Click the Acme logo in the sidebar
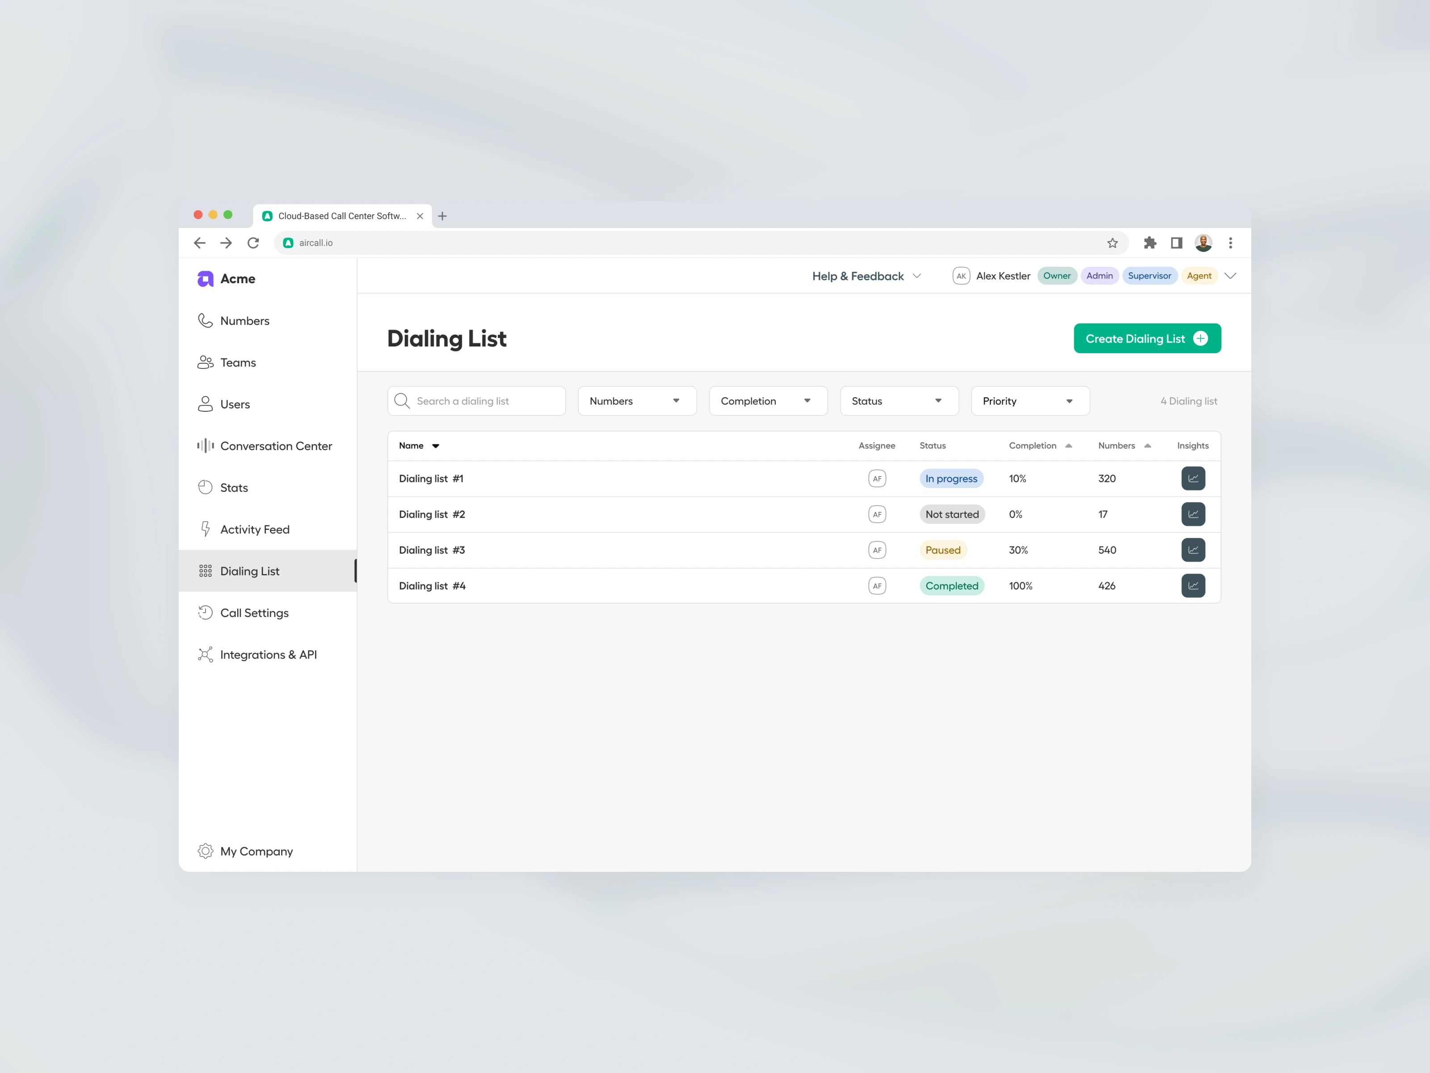The image size is (1430, 1073). pos(206,279)
